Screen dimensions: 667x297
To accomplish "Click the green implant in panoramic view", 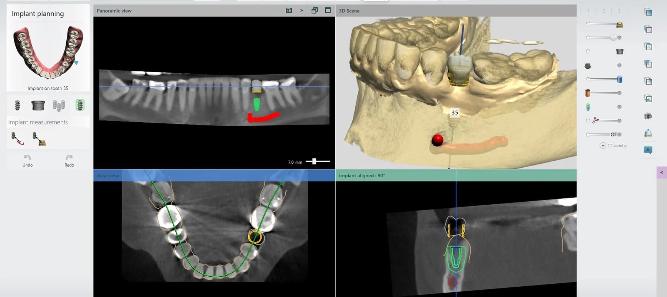I will (256, 104).
